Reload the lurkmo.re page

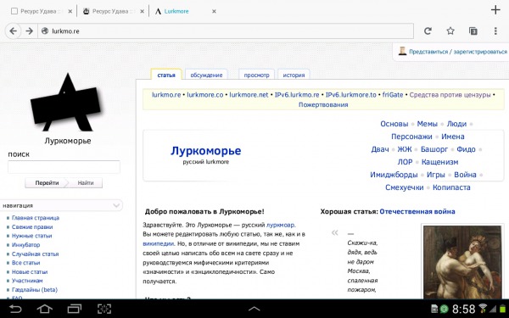pyautogui.click(x=428, y=31)
